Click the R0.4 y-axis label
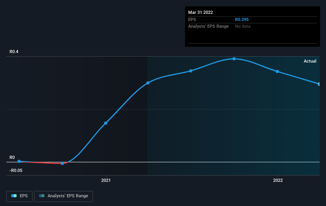Viewport: 326px width, 206px height. [x=14, y=51]
